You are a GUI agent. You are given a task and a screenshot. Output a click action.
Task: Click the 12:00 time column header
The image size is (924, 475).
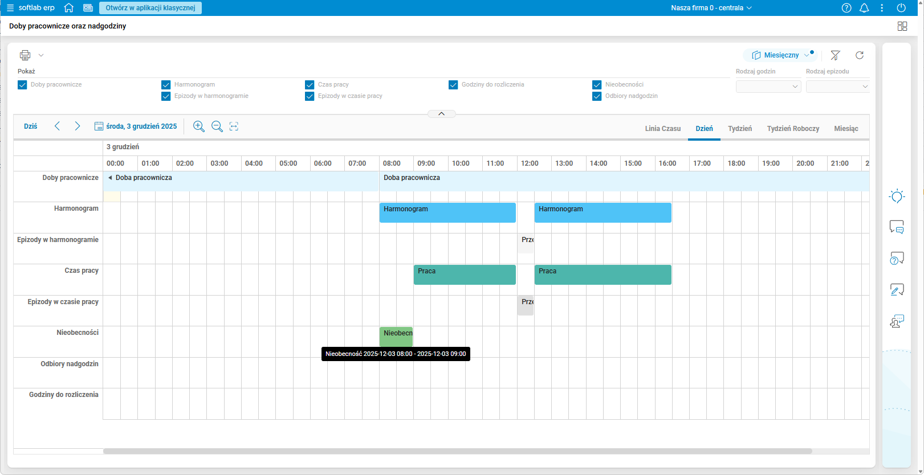(534, 163)
